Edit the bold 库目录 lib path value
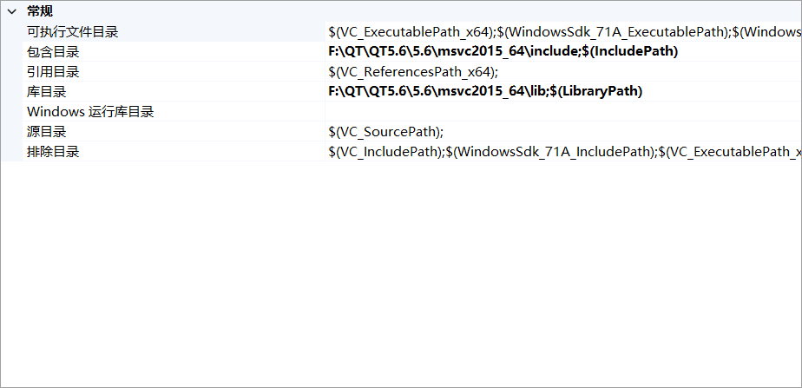 pyautogui.click(x=485, y=92)
